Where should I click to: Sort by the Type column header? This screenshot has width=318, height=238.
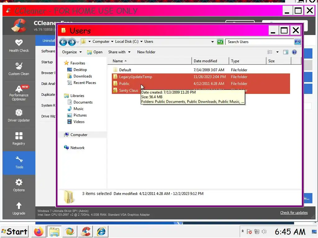pyautogui.click(x=248, y=61)
